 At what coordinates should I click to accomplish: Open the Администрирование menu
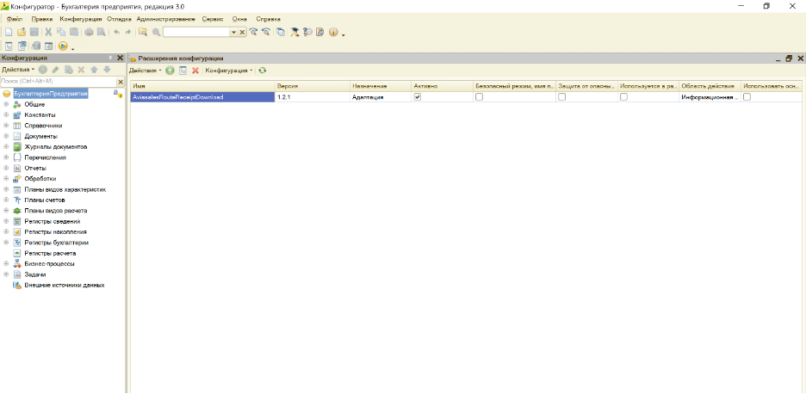pyautogui.click(x=166, y=18)
